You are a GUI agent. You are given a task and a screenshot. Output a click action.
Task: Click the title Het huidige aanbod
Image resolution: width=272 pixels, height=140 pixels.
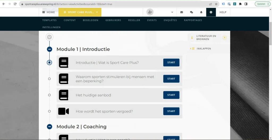[x=93, y=95]
